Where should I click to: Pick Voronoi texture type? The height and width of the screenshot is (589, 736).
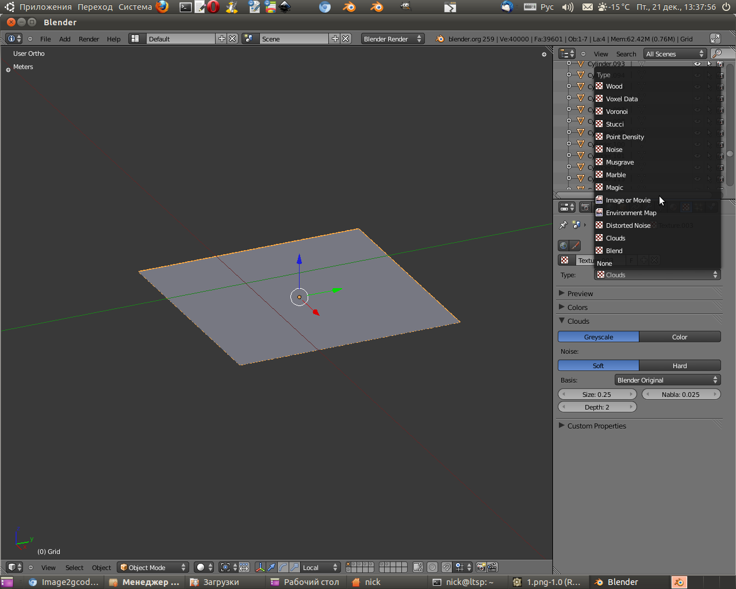point(657,112)
